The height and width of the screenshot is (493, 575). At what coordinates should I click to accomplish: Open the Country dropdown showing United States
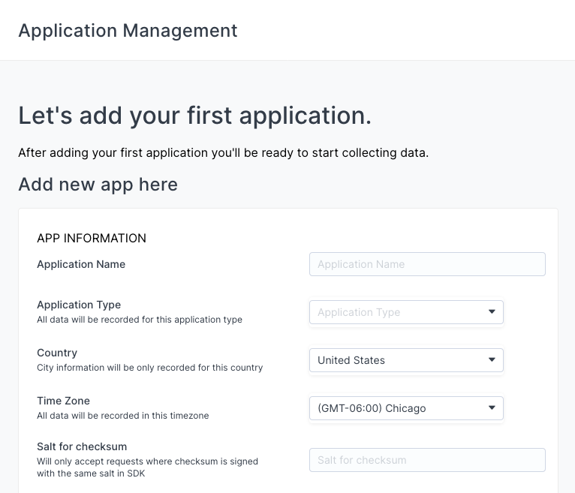point(398,360)
